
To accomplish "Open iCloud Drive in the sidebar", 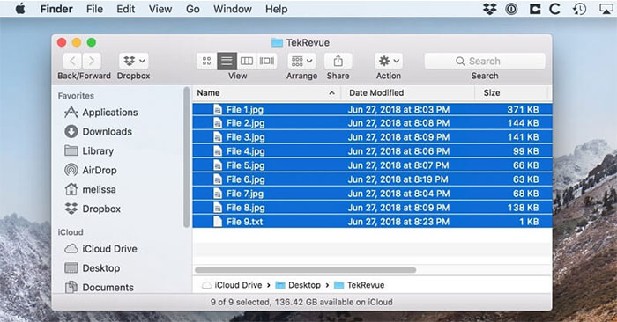I will [100, 249].
